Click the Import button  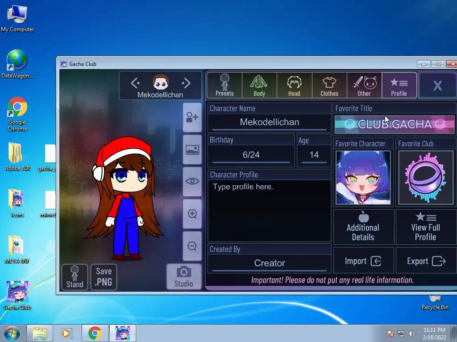click(x=363, y=261)
